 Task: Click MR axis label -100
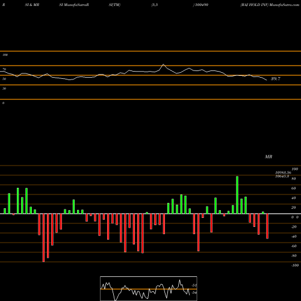point(294,265)
